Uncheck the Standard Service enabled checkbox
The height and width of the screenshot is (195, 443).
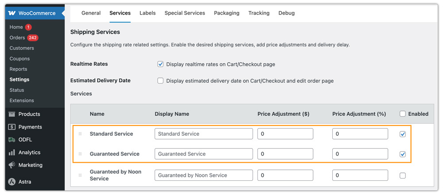(403, 134)
